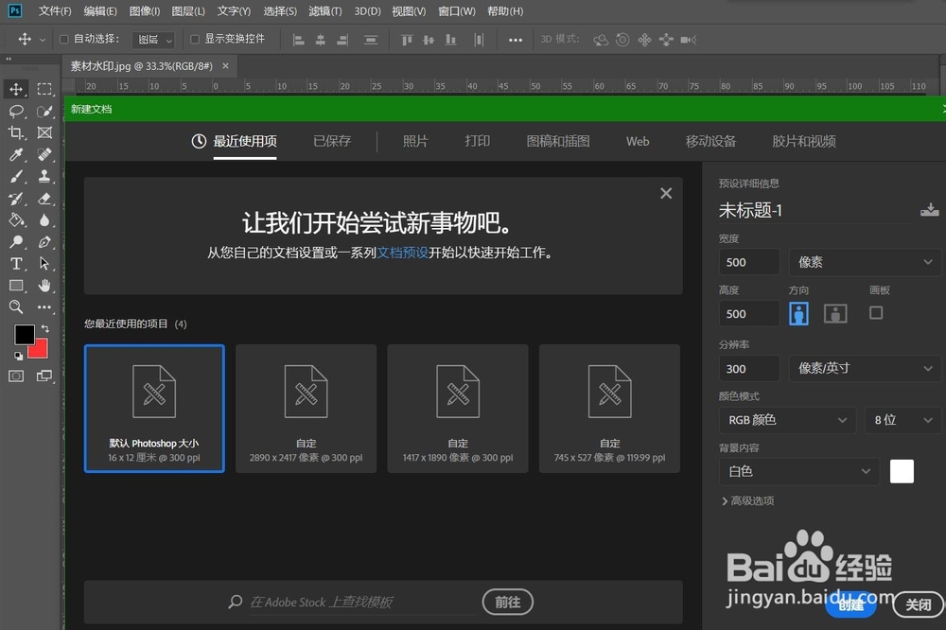Screen dimensions: 946x630
Task: Select the Quick Selection tool
Action: [x=44, y=111]
